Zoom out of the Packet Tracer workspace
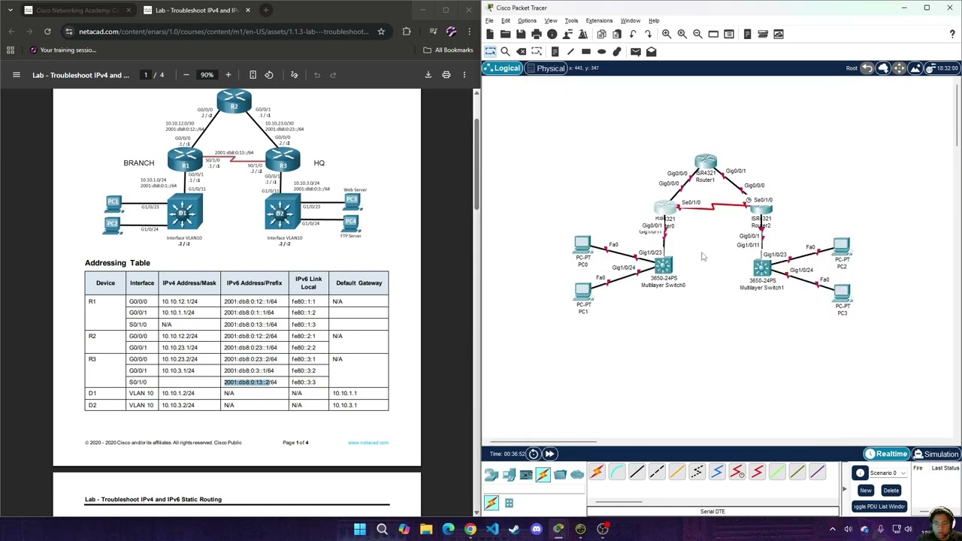Viewport: 962px width, 541px height. [x=697, y=35]
